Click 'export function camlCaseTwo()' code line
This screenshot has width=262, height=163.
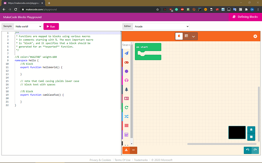42,95
